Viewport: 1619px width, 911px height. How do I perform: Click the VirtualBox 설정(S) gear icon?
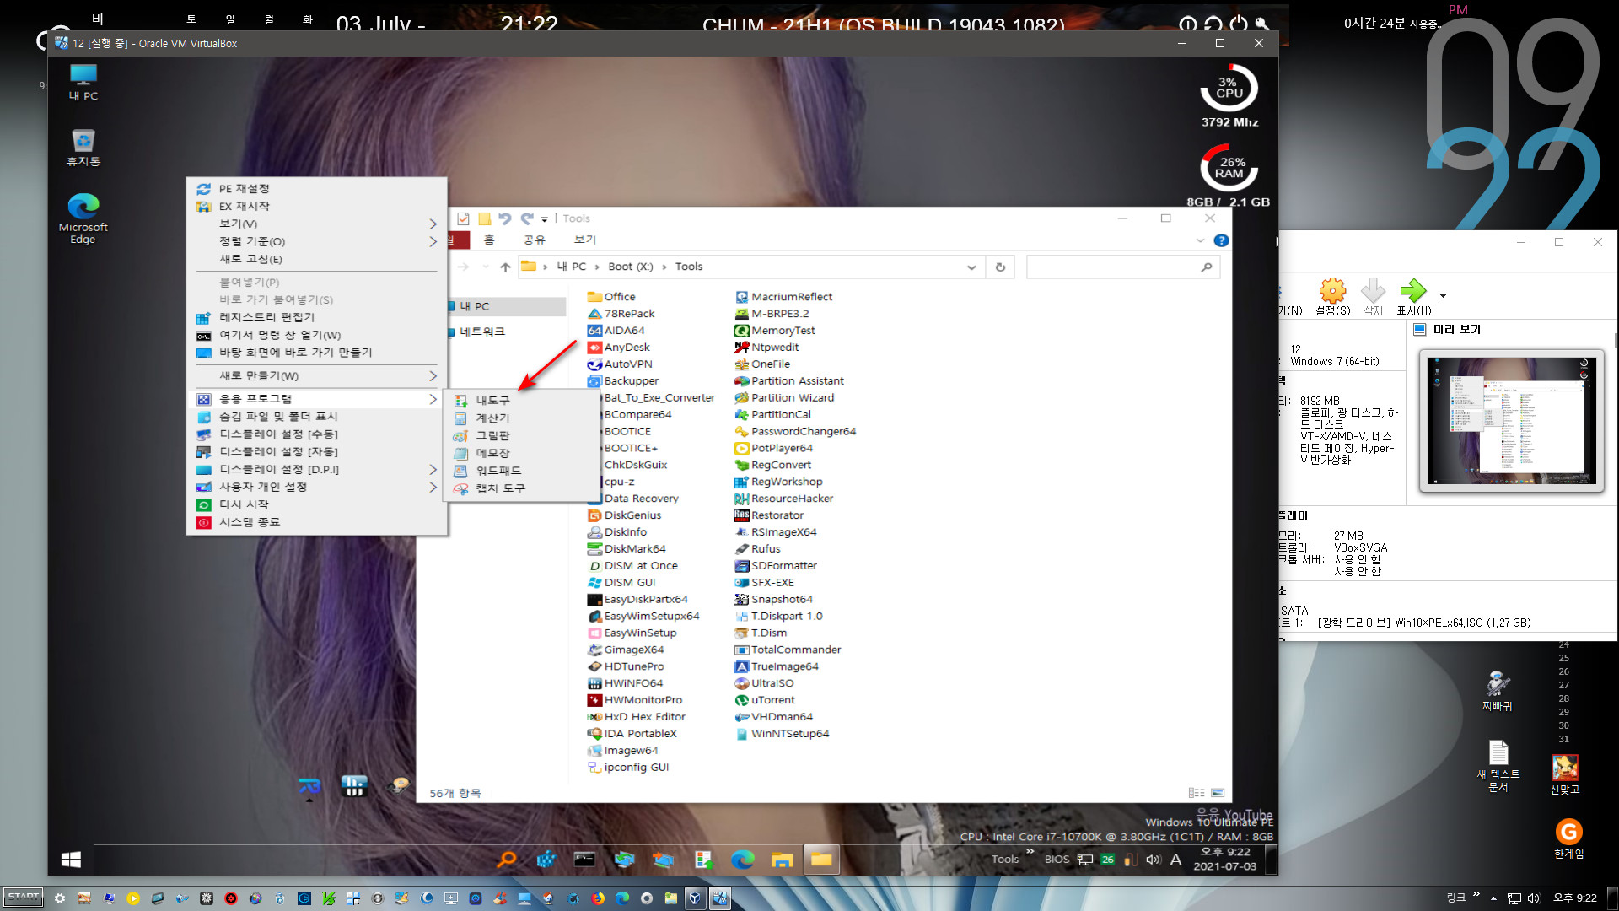pos(1332,296)
